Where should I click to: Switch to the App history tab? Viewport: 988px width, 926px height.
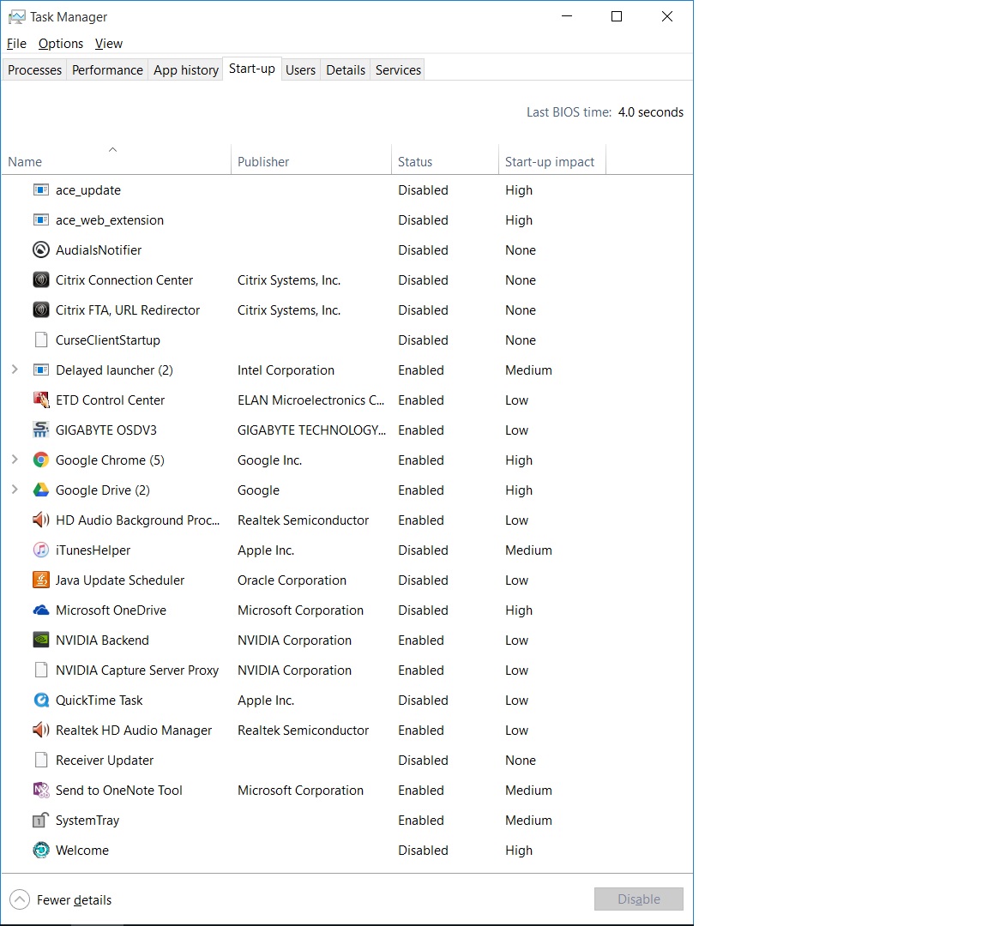click(x=186, y=70)
